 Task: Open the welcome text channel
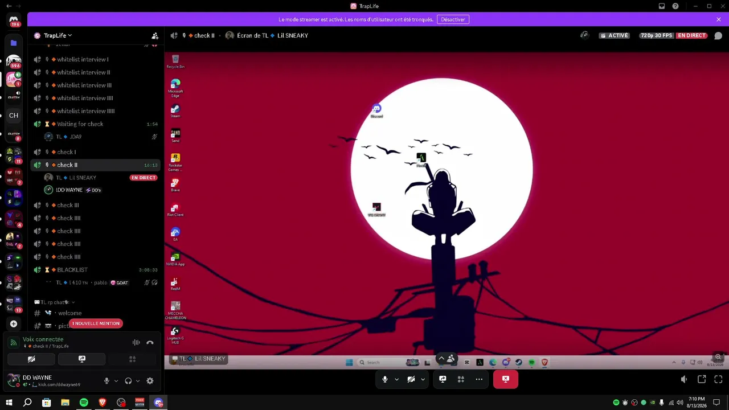pyautogui.click(x=96, y=313)
